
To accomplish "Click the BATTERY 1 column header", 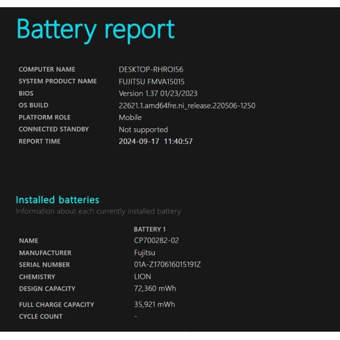I will (x=149, y=229).
